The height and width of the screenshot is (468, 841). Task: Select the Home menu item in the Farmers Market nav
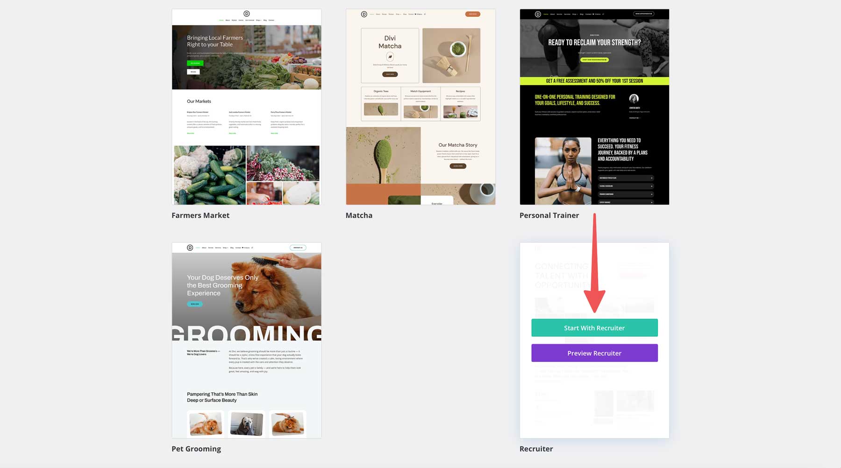(x=221, y=20)
